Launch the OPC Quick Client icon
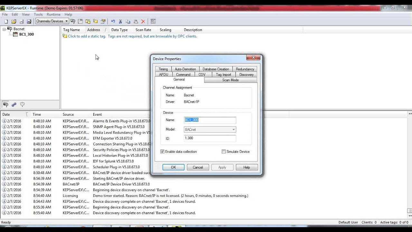The width and height of the screenshot is (412, 232). tap(153, 21)
